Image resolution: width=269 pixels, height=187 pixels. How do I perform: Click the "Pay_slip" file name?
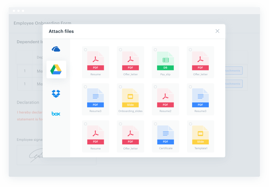(166, 74)
